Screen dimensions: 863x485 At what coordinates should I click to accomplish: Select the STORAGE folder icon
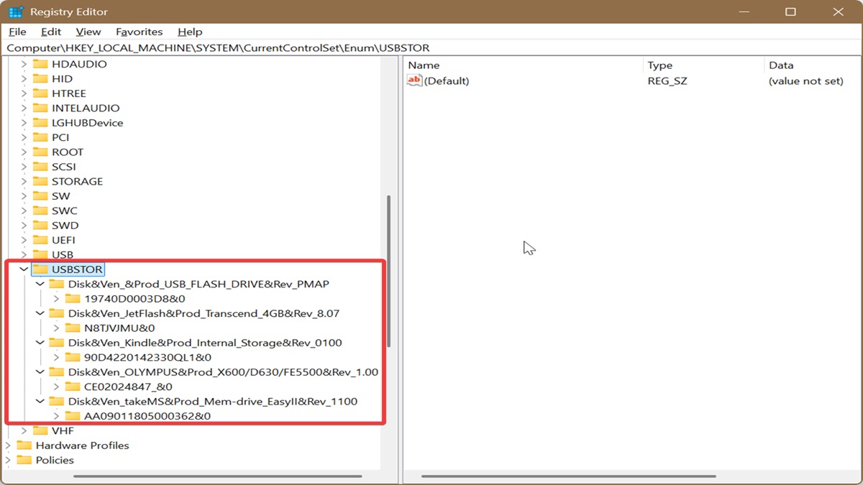pyautogui.click(x=40, y=181)
